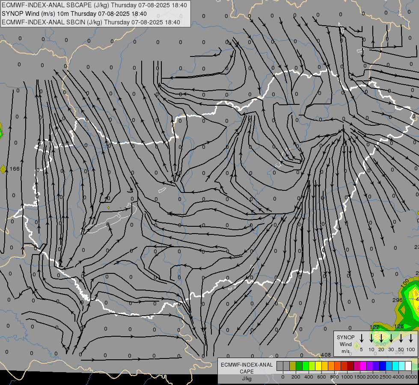Pick the yellow-green CAPE legend swatch
This screenshot has width=419, height=385.
click(x=312, y=366)
